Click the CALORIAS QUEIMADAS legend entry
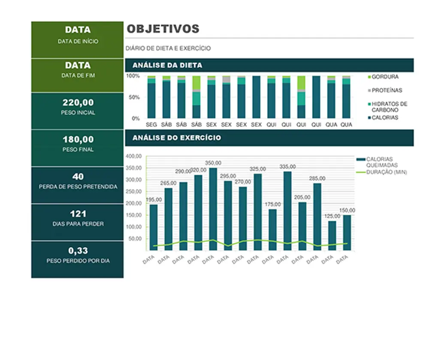 tap(381, 162)
